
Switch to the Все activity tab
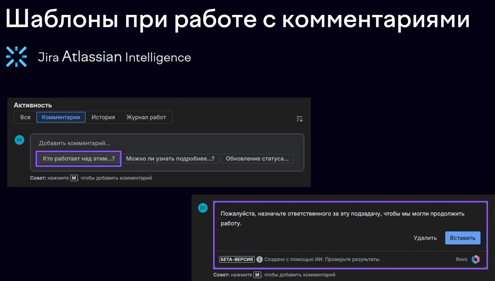point(25,117)
